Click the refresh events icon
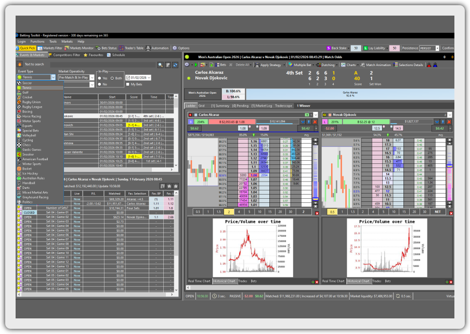This screenshot has height=334, width=470. coord(175,65)
